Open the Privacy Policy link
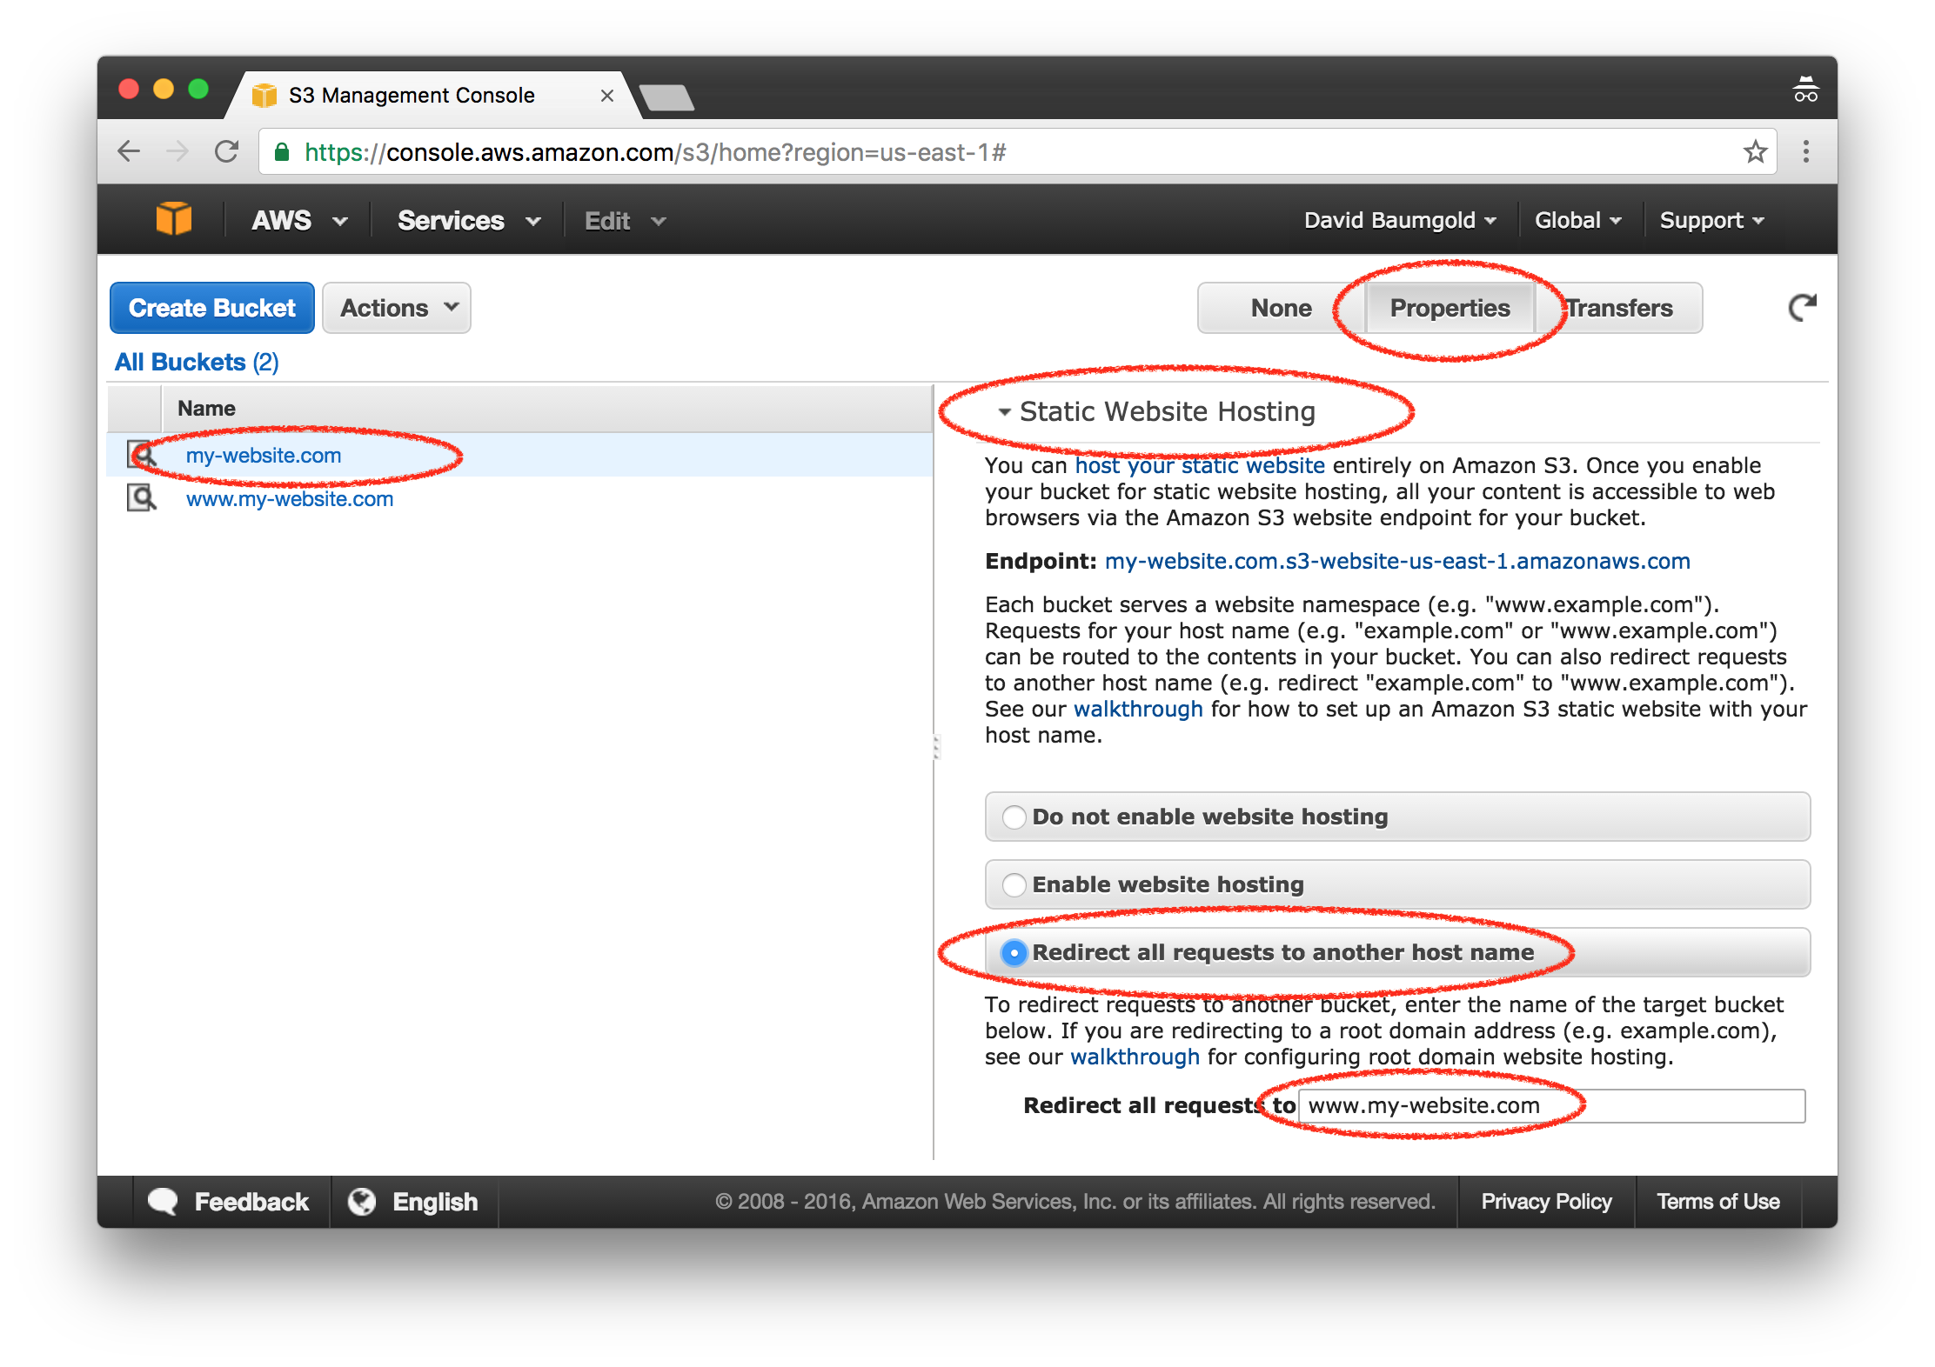1935x1367 pixels. tap(1546, 1201)
